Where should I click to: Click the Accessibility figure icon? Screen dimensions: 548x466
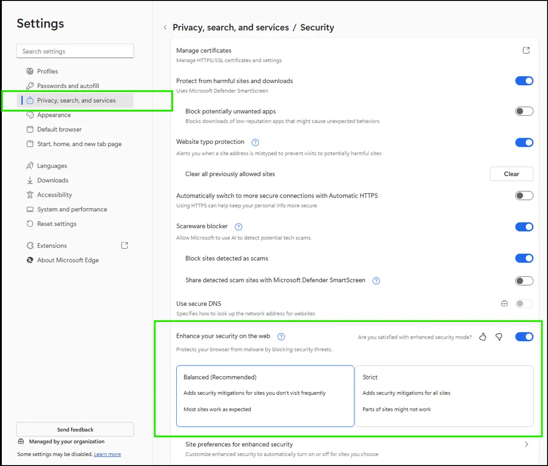[30, 195]
